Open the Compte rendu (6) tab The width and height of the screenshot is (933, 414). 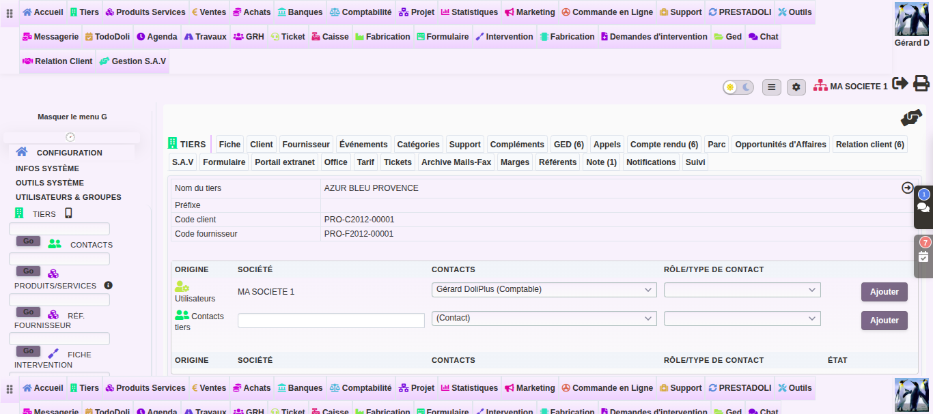click(664, 144)
